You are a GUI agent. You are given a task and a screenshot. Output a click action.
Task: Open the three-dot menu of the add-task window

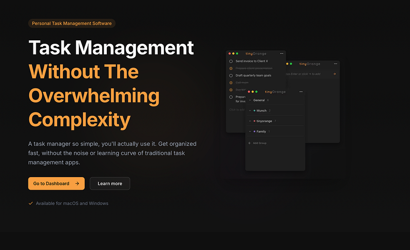click(335, 64)
